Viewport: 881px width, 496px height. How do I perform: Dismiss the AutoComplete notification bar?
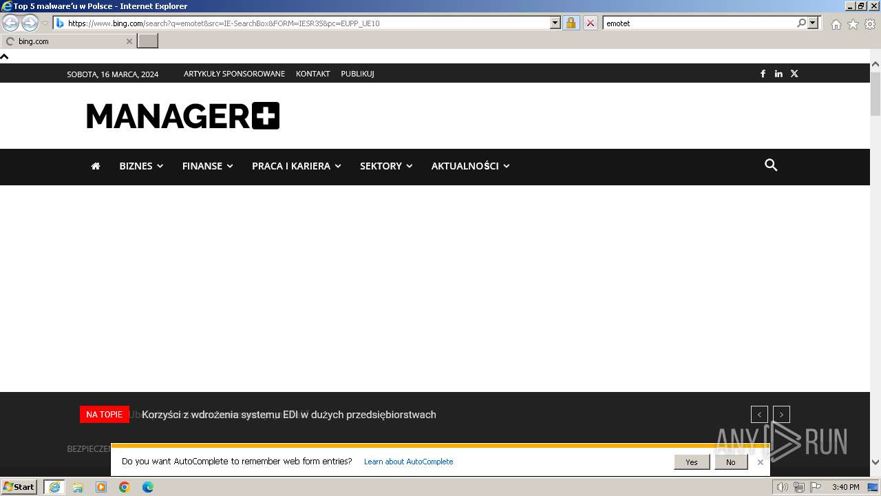pos(761,462)
